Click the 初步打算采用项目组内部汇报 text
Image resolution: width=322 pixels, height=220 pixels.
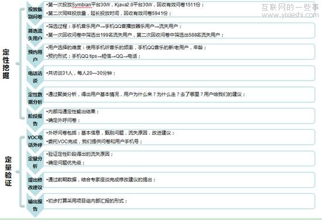click(x=87, y=201)
